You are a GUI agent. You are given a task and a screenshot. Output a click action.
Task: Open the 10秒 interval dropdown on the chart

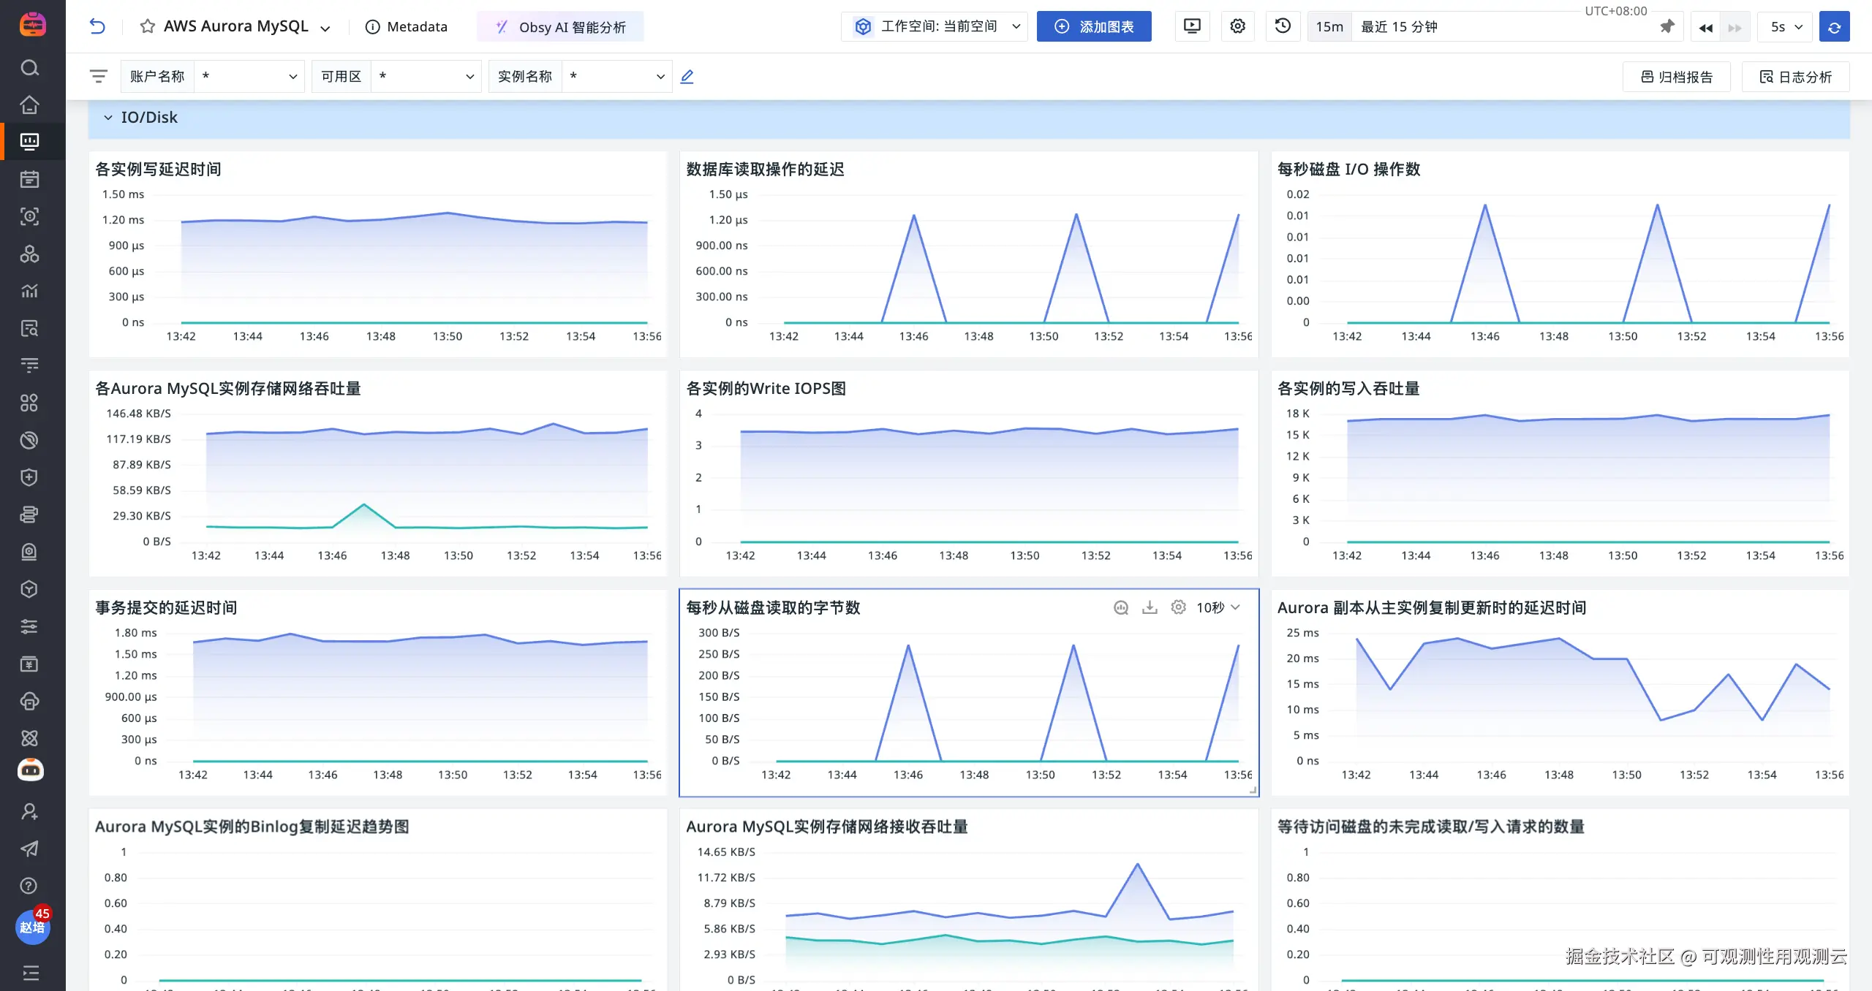click(1218, 607)
